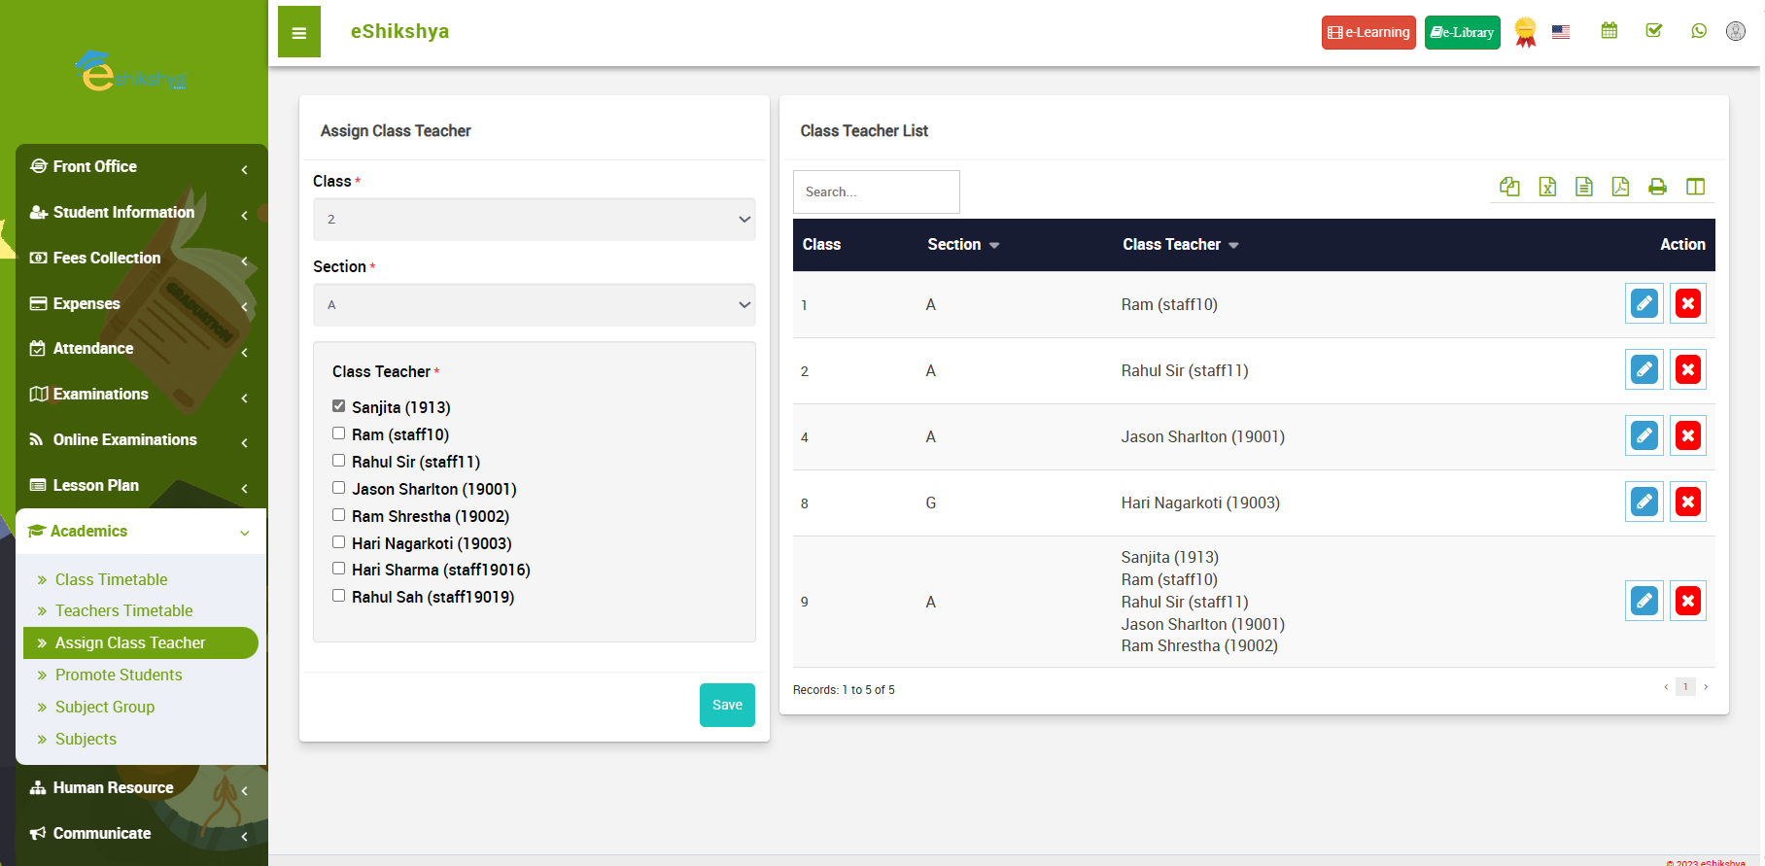Click the e-Learning button

[x=1367, y=32]
